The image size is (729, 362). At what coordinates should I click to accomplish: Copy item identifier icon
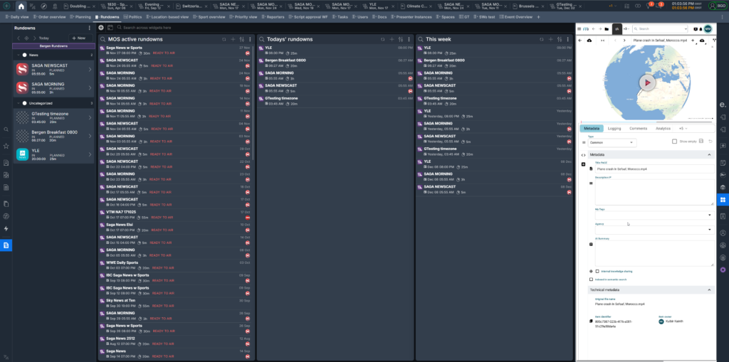pos(591,321)
